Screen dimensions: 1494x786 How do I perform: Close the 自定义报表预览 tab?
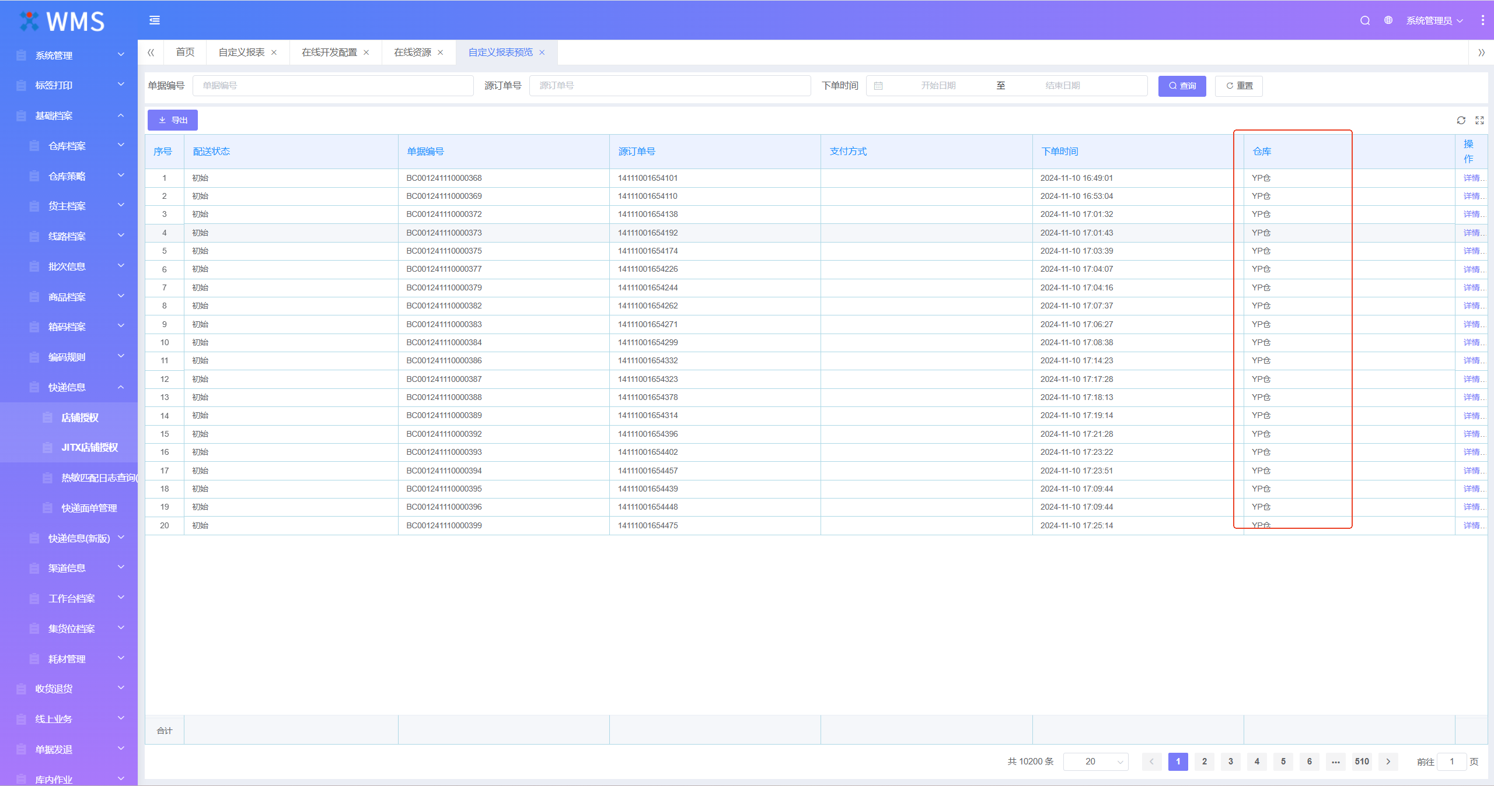(x=542, y=52)
